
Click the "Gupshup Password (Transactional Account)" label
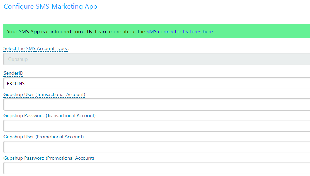coord(49,115)
